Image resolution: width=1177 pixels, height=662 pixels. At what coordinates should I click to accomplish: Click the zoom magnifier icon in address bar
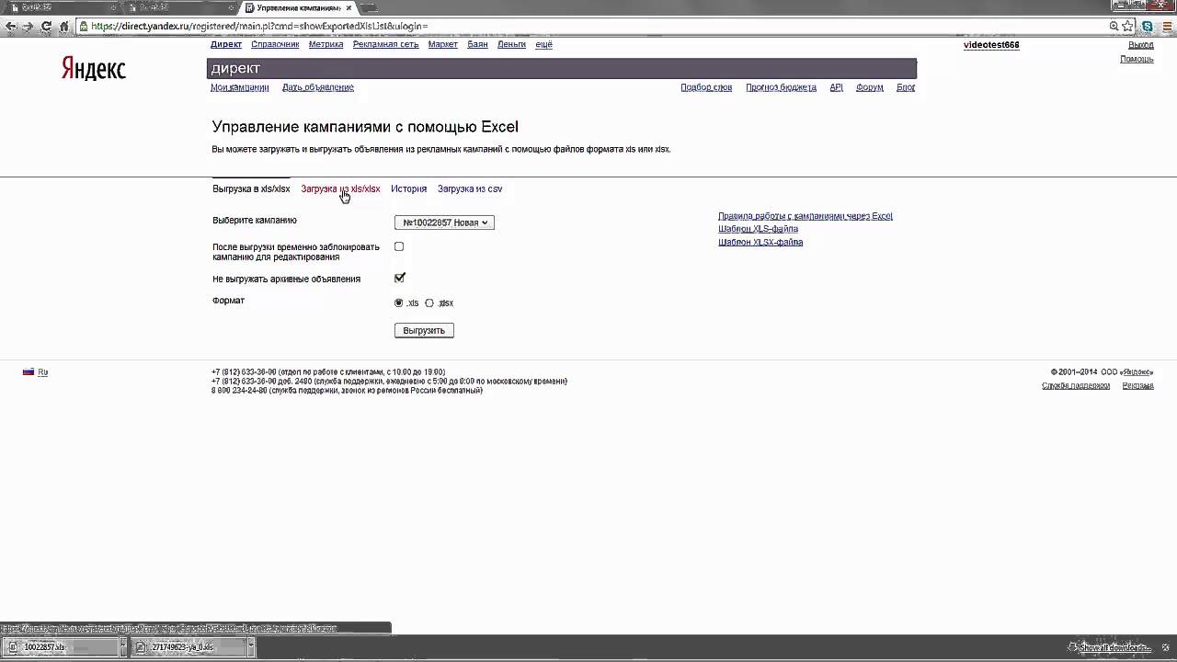tap(1114, 27)
